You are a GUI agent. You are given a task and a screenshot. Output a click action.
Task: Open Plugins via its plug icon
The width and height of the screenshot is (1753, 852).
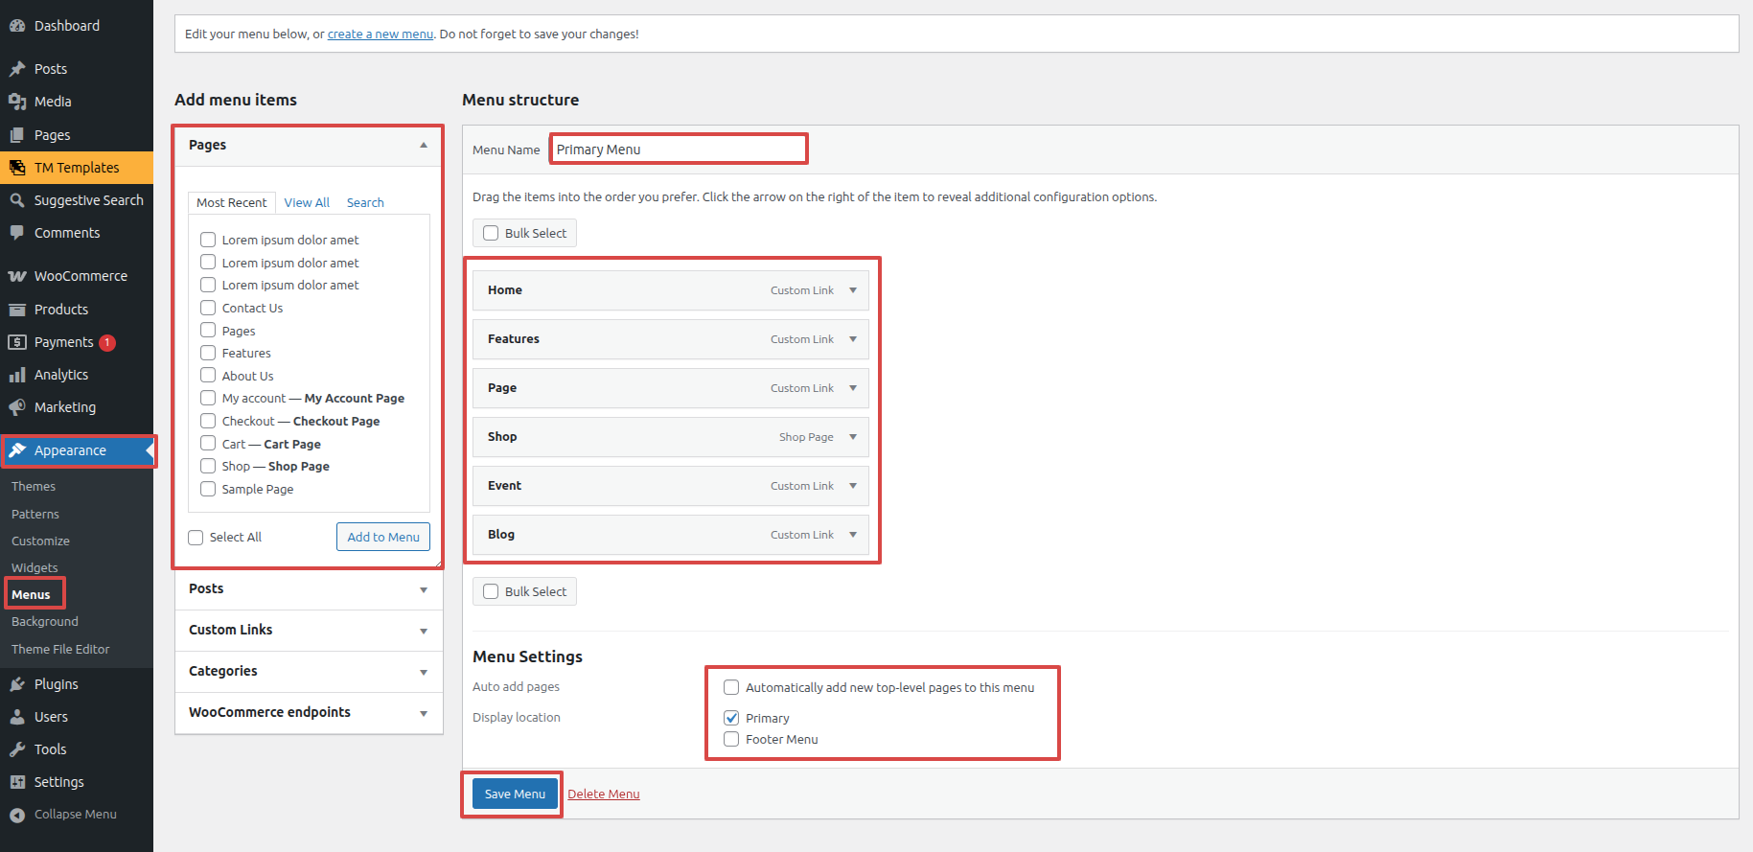[17, 684]
